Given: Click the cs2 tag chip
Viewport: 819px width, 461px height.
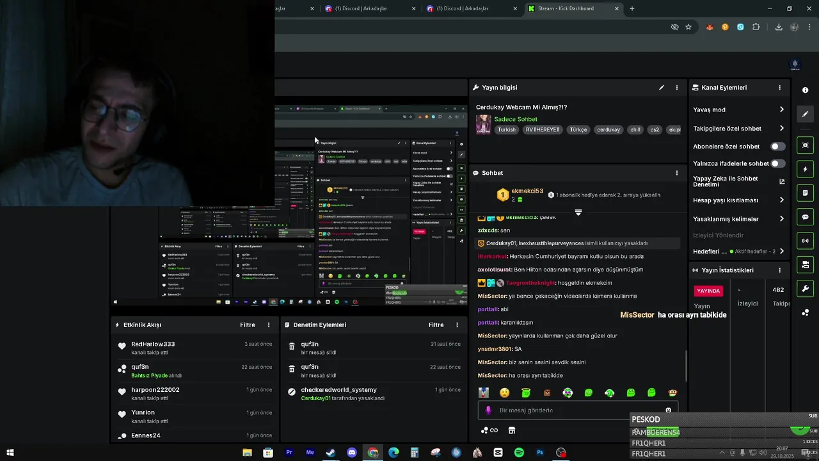Looking at the screenshot, I should 655,129.
